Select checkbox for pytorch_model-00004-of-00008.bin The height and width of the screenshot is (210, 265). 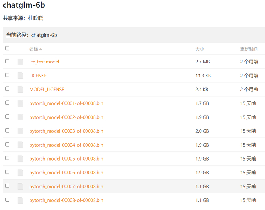[x=8, y=144]
